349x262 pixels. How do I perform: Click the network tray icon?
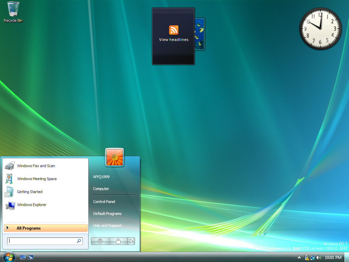point(313,258)
